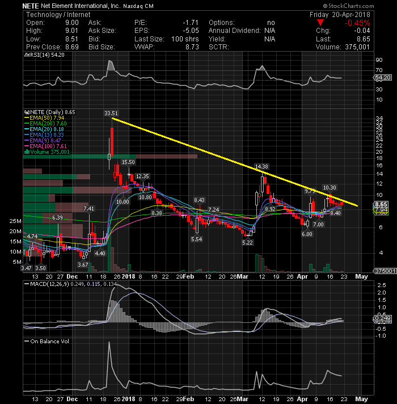Click the 7.00 price label
The image size is (397, 404).
(x=318, y=225)
